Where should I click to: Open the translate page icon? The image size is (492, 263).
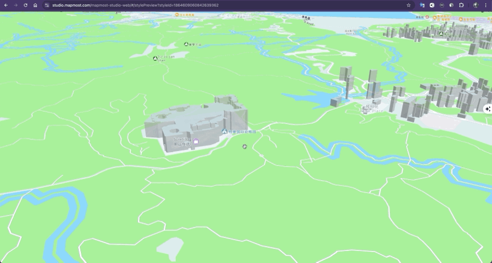coord(422,5)
